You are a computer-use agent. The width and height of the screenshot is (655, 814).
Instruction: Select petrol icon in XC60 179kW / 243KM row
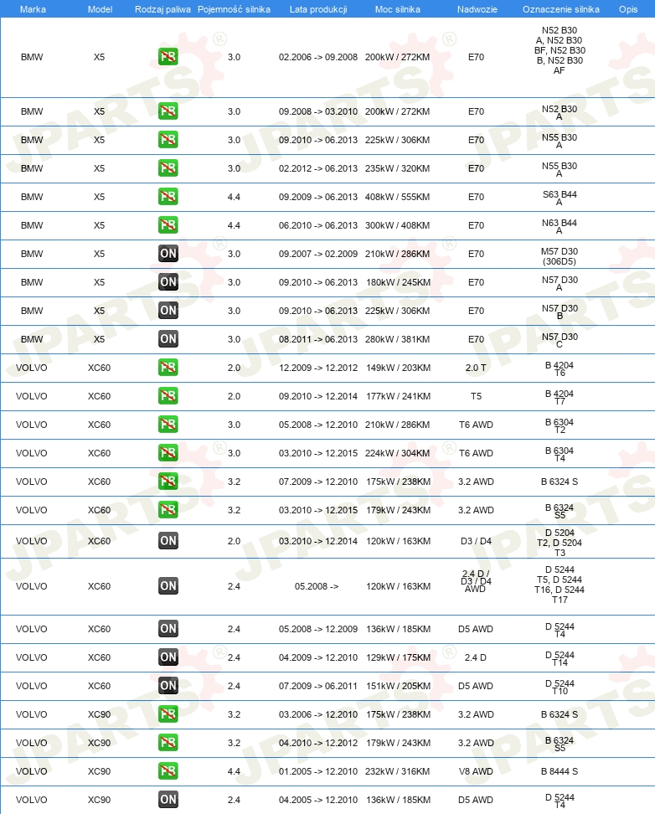[x=168, y=510]
